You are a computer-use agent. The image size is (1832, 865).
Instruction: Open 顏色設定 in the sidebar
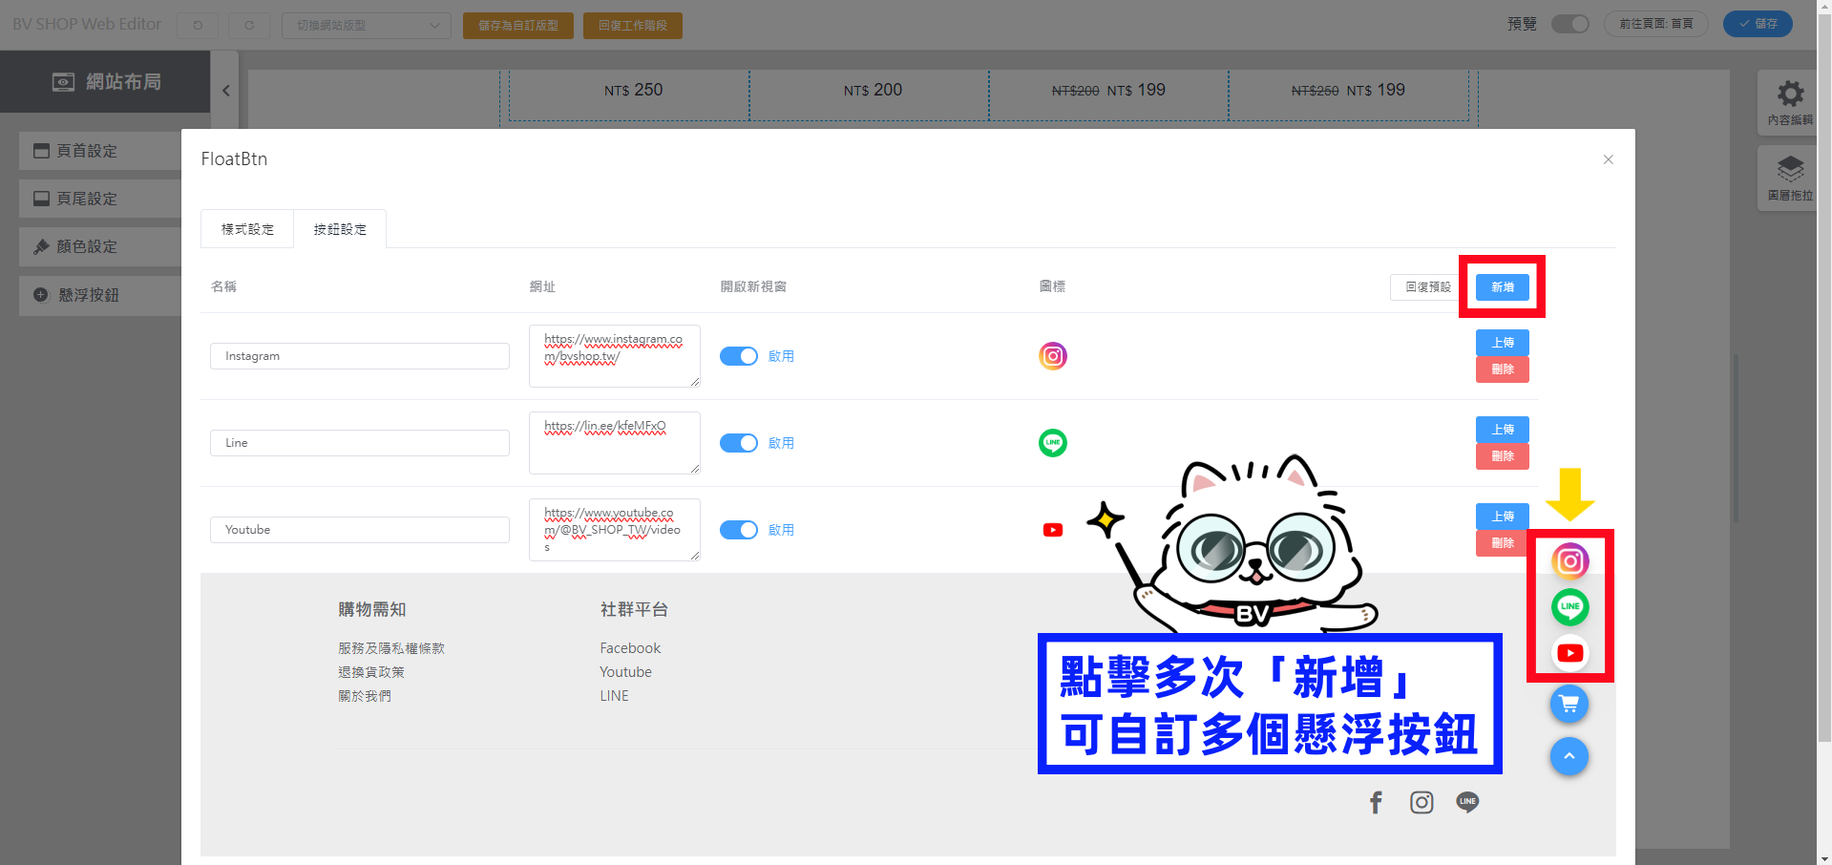click(100, 246)
